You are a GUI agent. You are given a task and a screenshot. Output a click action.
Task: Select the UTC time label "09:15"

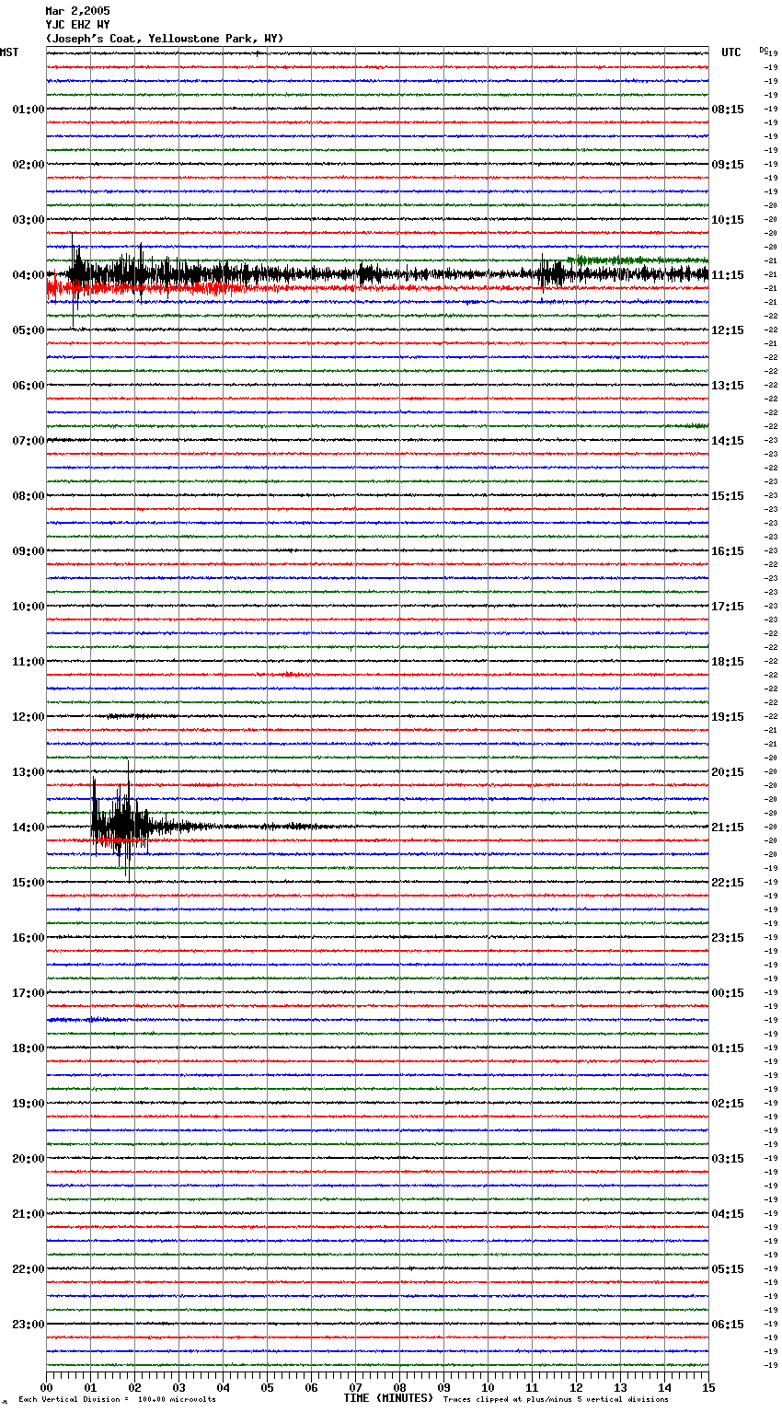[x=728, y=165]
